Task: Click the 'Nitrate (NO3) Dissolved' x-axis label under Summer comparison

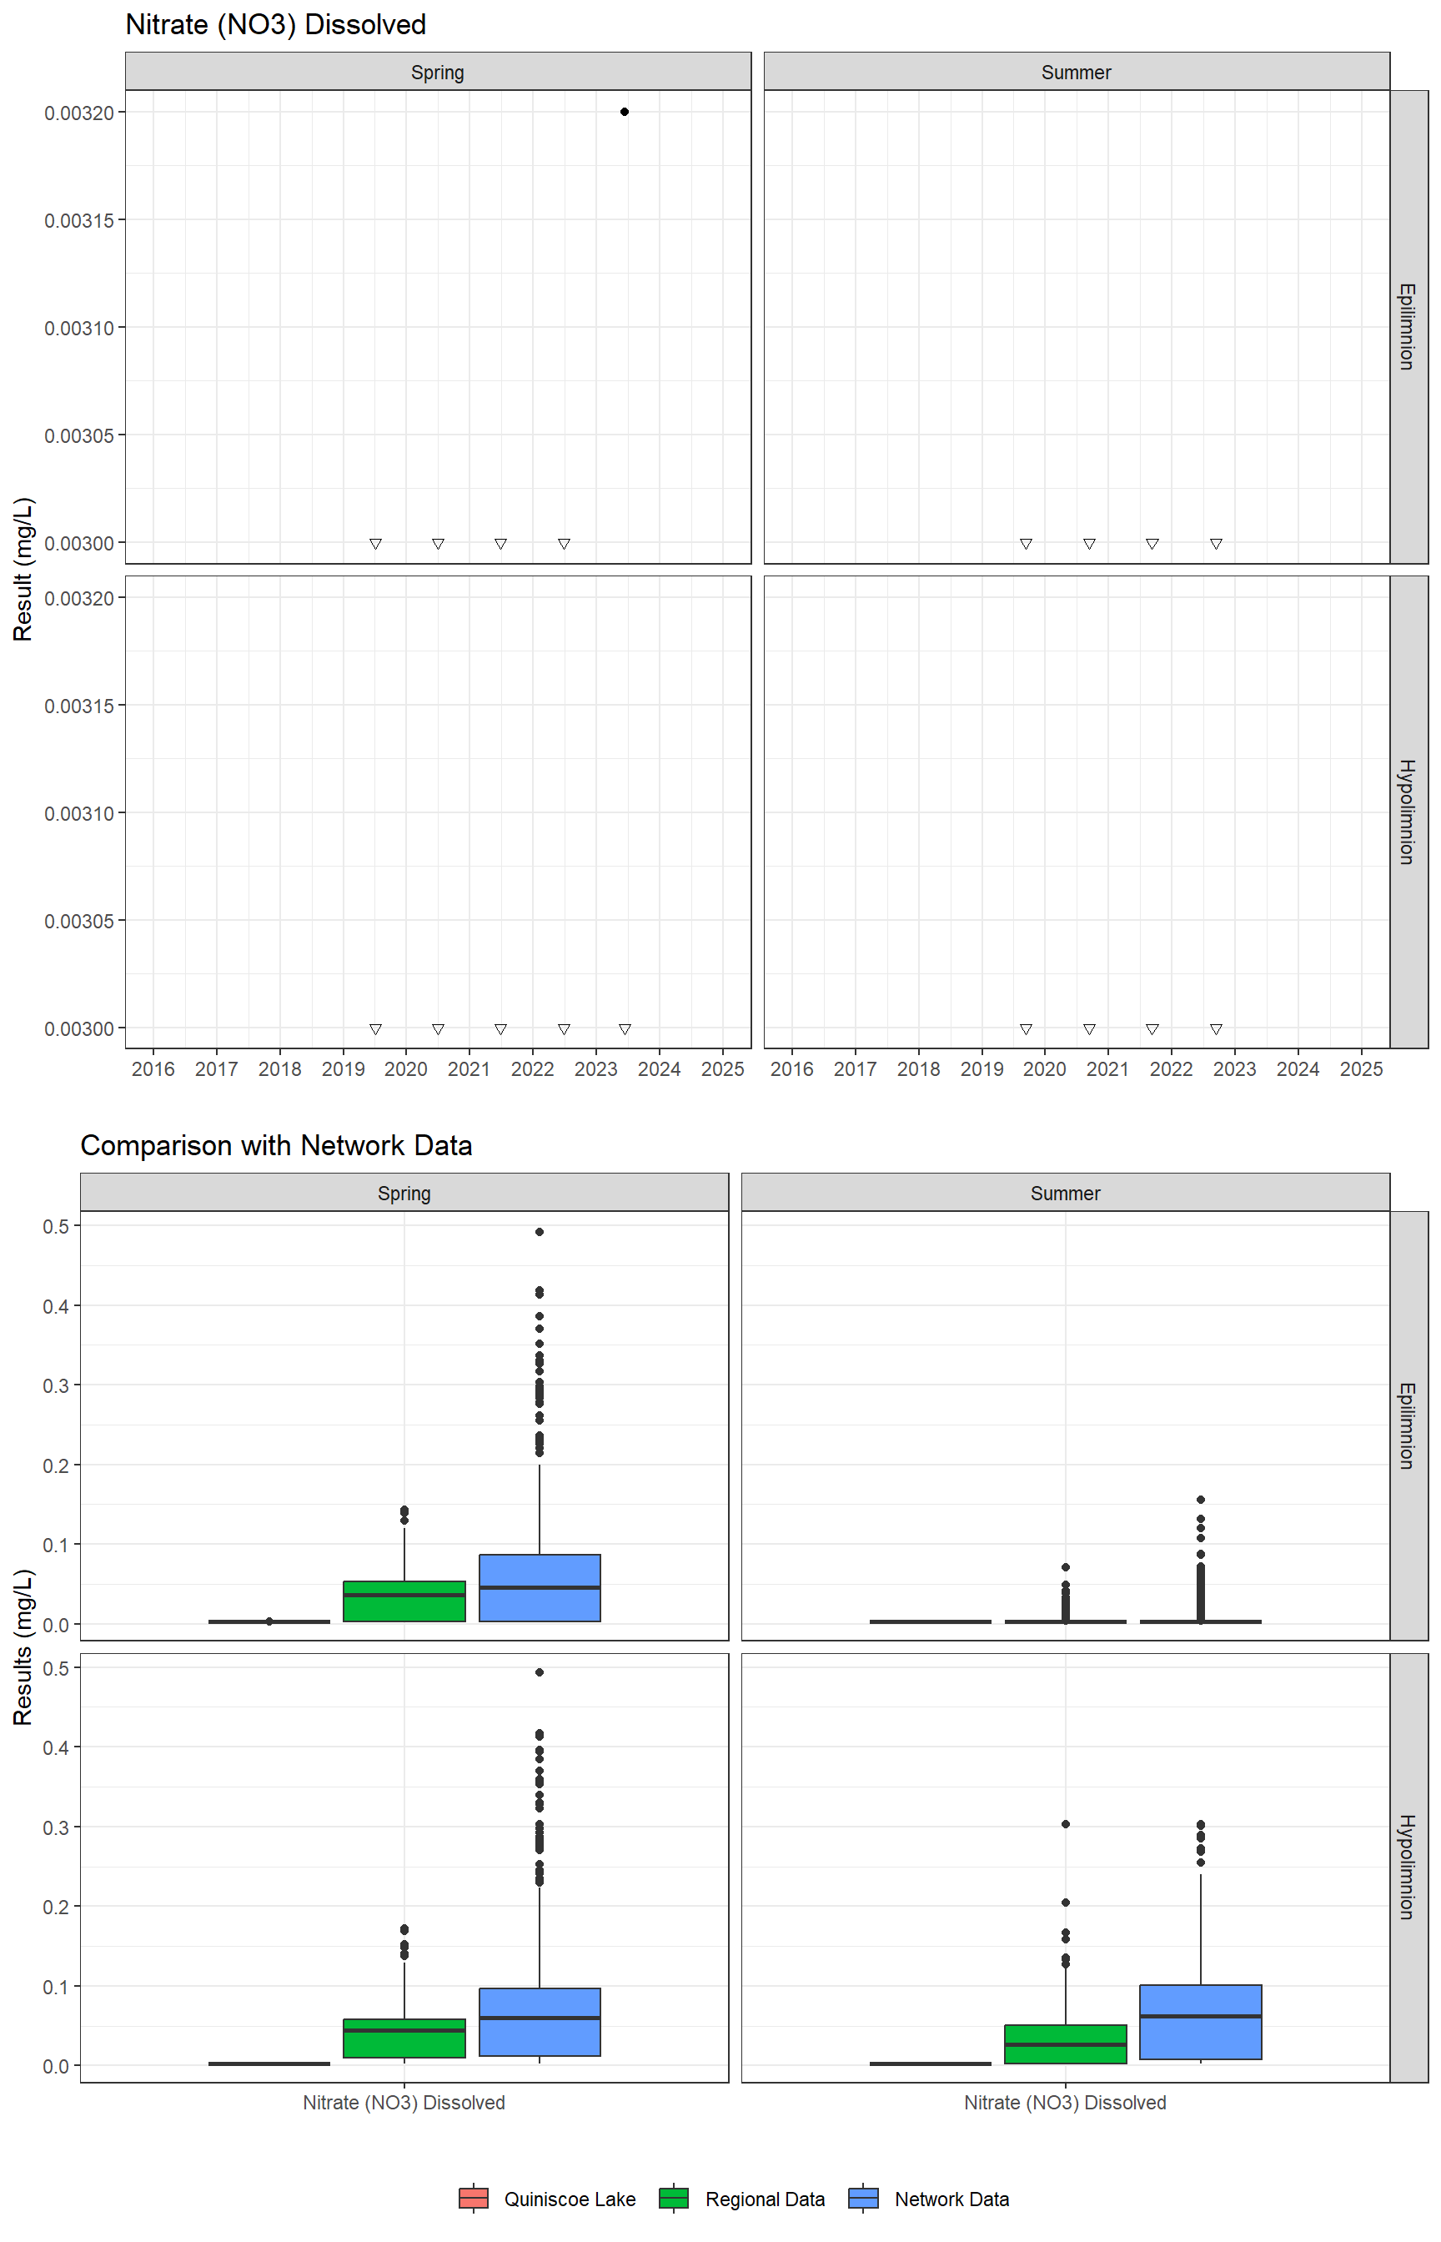Action: click(1066, 2103)
